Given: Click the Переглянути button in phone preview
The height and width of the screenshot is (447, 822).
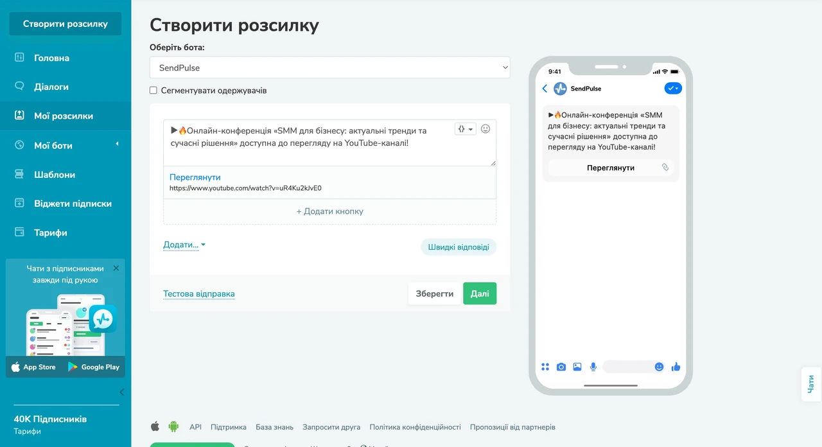Looking at the screenshot, I should pos(611,168).
